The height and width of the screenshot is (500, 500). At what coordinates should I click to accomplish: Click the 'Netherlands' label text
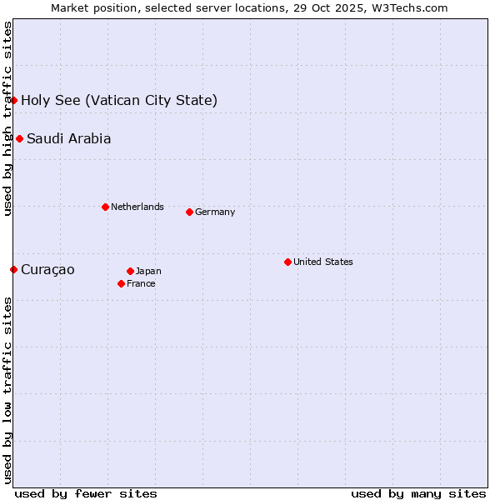(x=137, y=207)
